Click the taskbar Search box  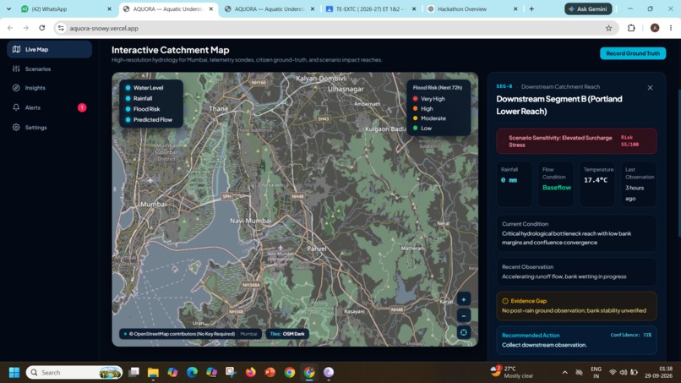(74, 373)
